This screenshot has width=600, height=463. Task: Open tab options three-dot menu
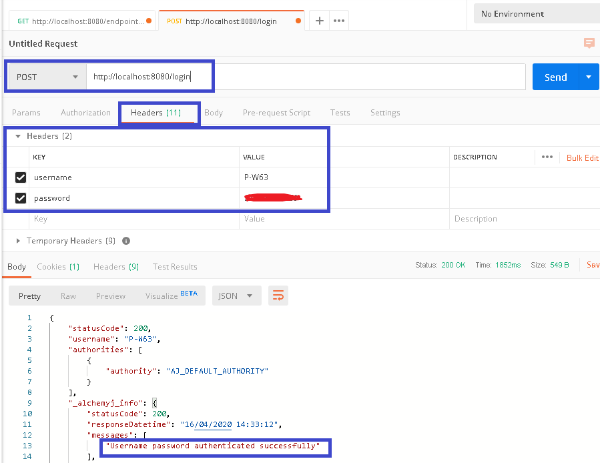[x=339, y=21]
